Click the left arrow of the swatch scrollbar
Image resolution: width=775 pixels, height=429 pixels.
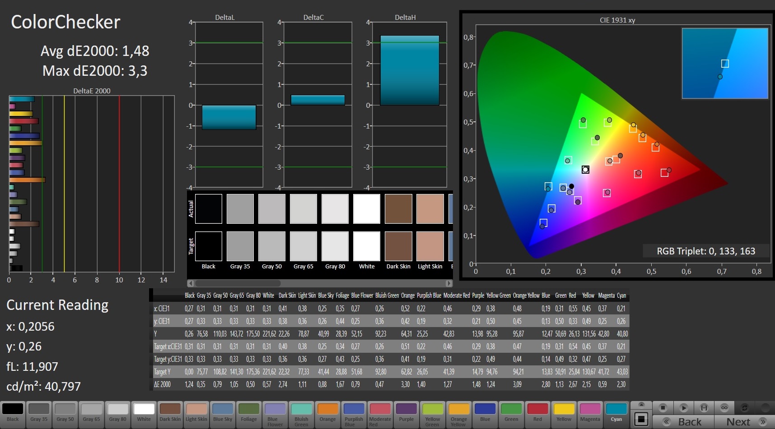[x=191, y=283]
